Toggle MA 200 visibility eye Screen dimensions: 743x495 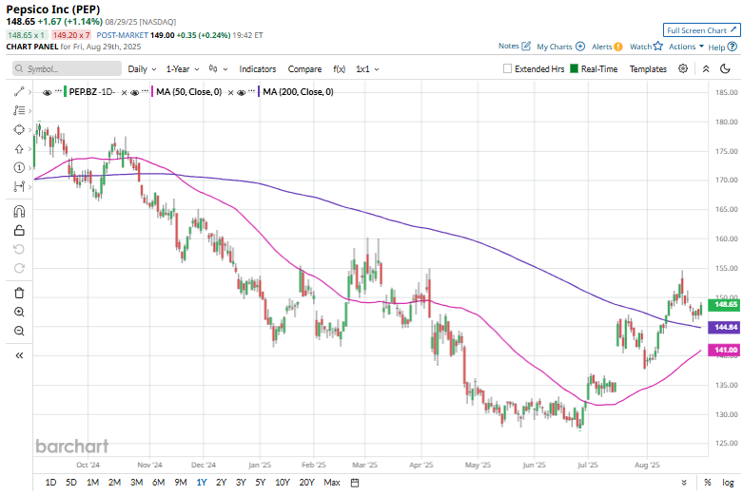click(x=242, y=93)
